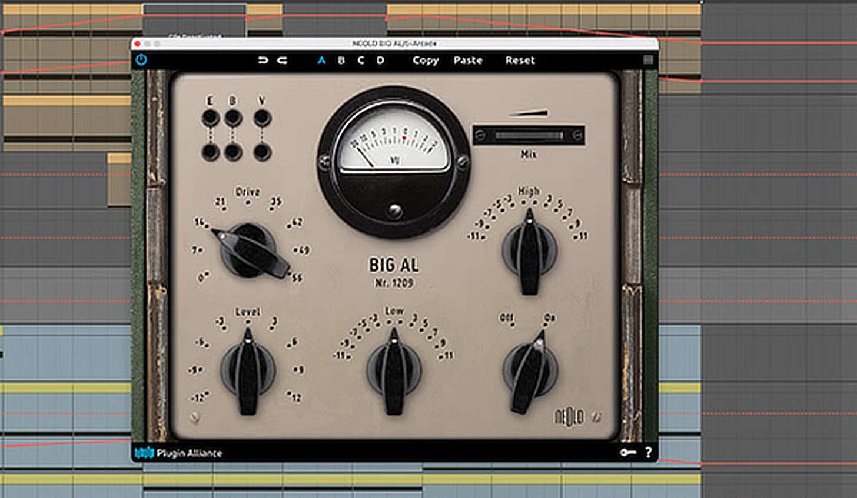The image size is (857, 498).
Task: Select small tan clip left of plugin window
Action: [x=119, y=179]
